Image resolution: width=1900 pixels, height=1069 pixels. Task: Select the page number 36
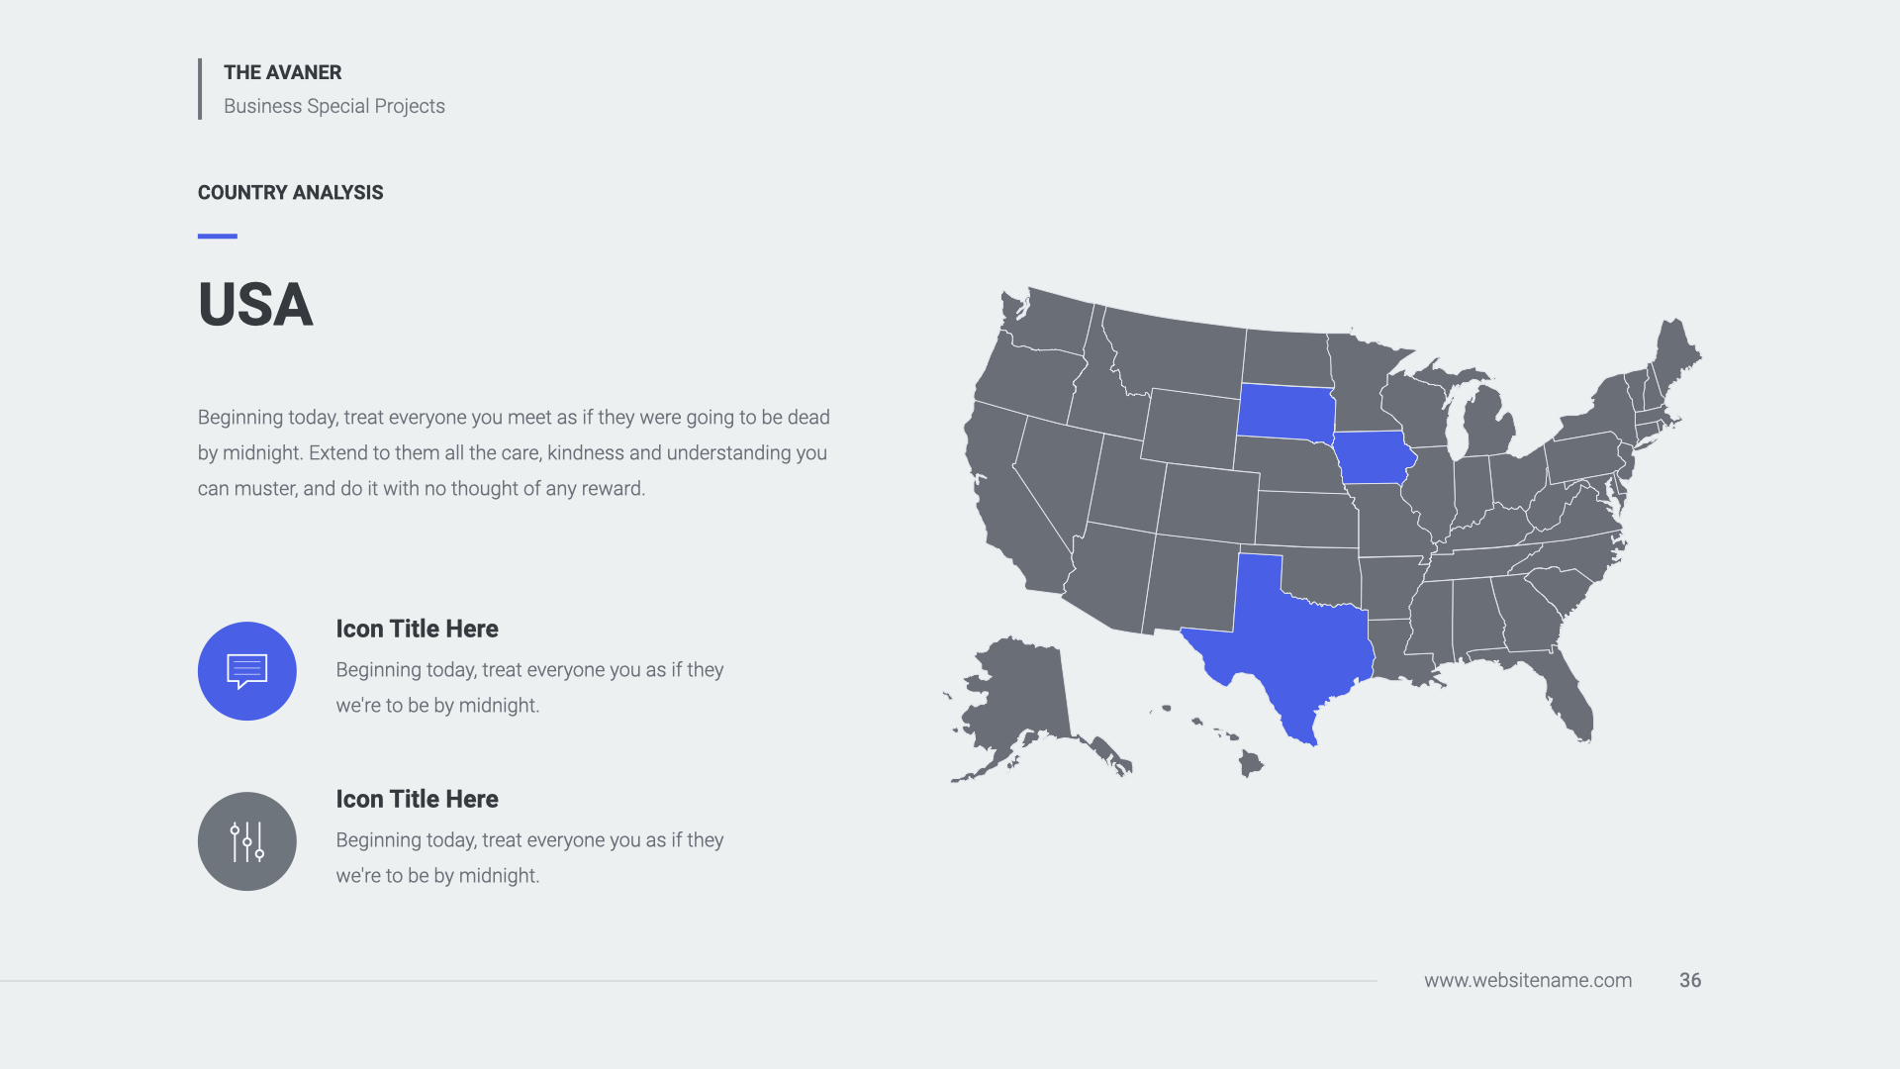pyautogui.click(x=1689, y=980)
